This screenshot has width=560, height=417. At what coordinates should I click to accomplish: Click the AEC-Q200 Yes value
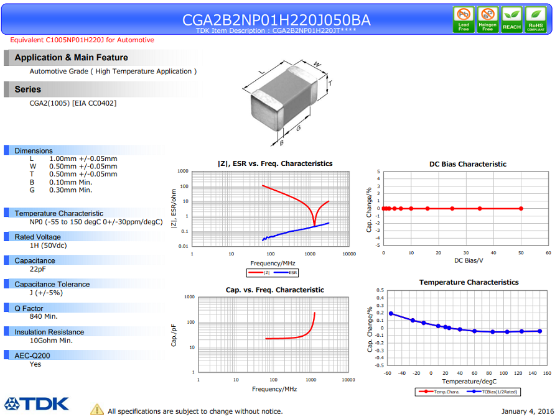coord(35,364)
